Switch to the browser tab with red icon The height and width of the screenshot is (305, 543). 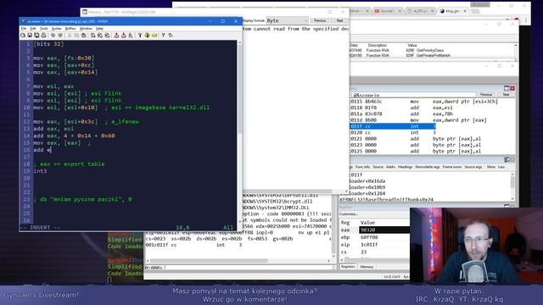coord(387,11)
